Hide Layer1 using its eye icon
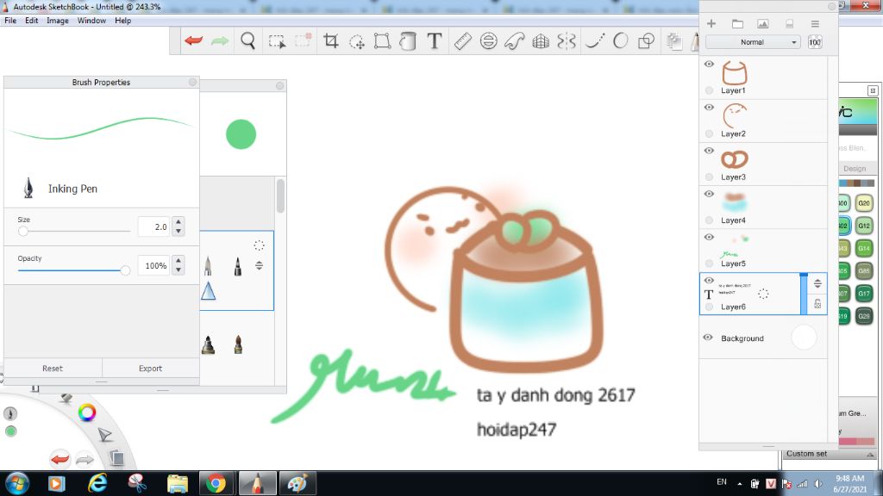Viewport: 883px width, 496px height. [x=709, y=64]
